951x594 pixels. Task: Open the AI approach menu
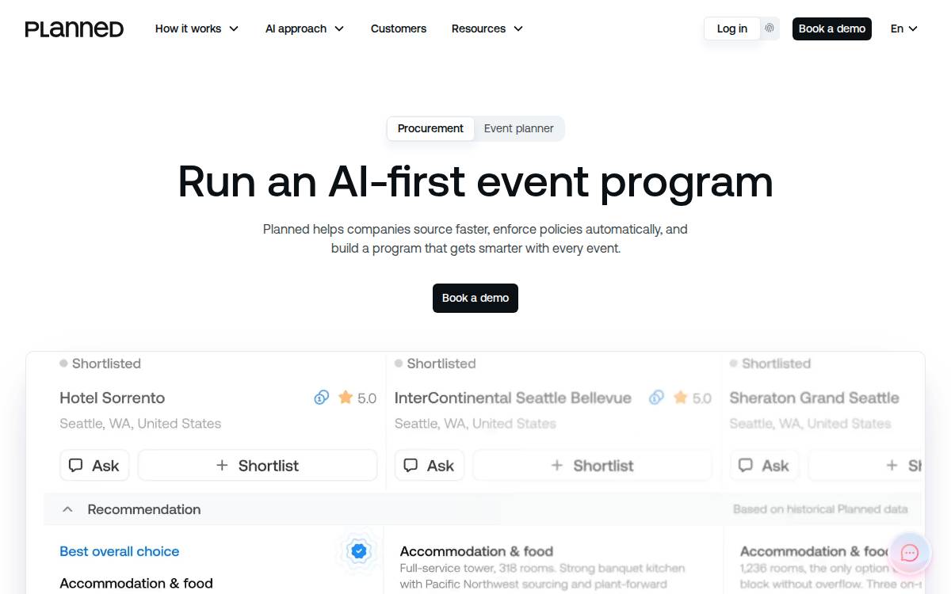point(304,29)
